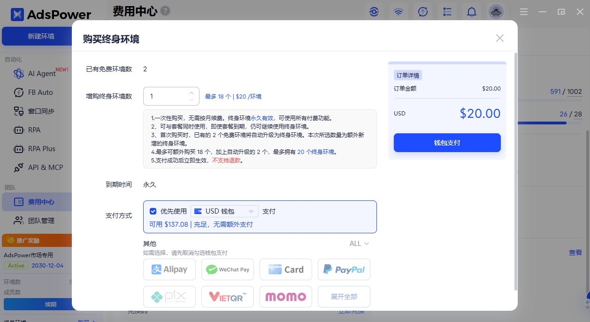
Task: Click the AdsPower市场专用 plan name
Action: click(29, 255)
